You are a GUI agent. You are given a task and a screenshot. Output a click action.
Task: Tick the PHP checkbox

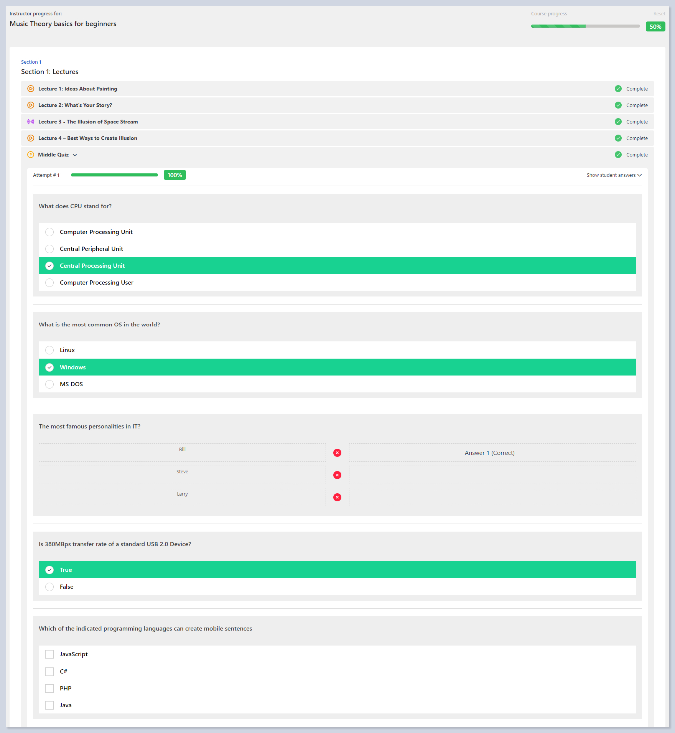click(49, 688)
